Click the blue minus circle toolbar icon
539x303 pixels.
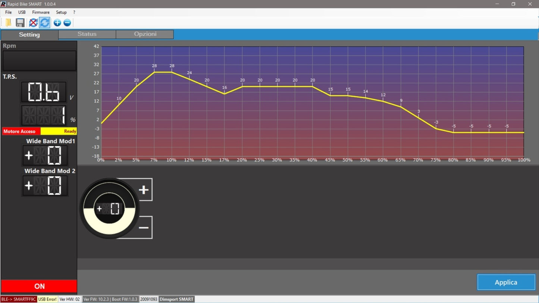click(67, 23)
